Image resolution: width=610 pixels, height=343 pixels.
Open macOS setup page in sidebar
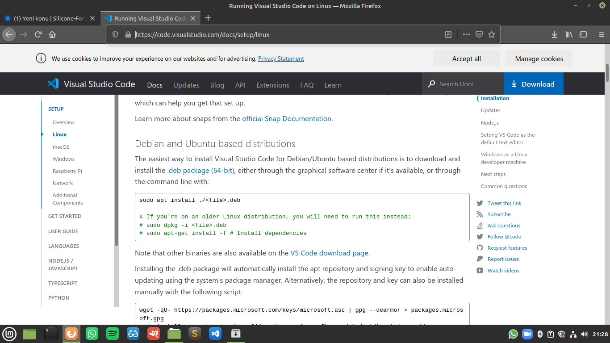[x=61, y=147]
